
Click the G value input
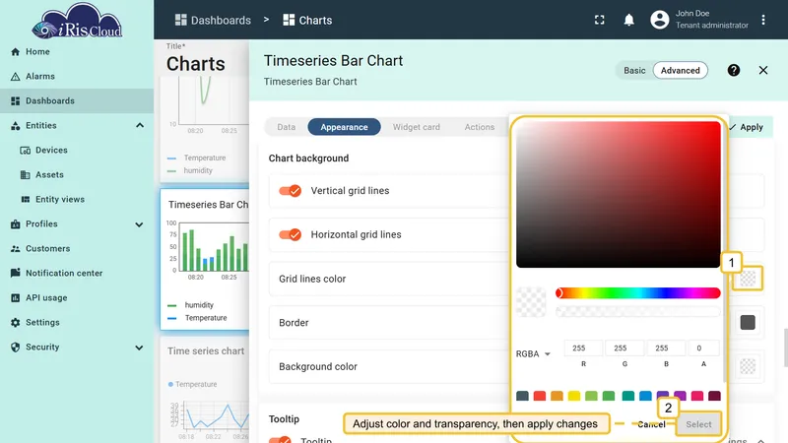click(624, 348)
